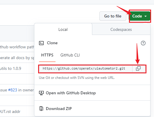154x117 pixels.
Task: Open the Clone help question mark icon
Action: tap(143, 43)
